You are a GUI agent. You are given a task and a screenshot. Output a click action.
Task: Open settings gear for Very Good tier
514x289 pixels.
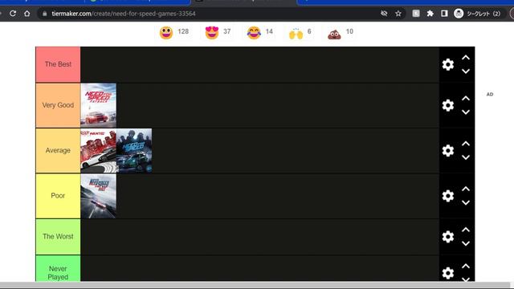point(448,105)
